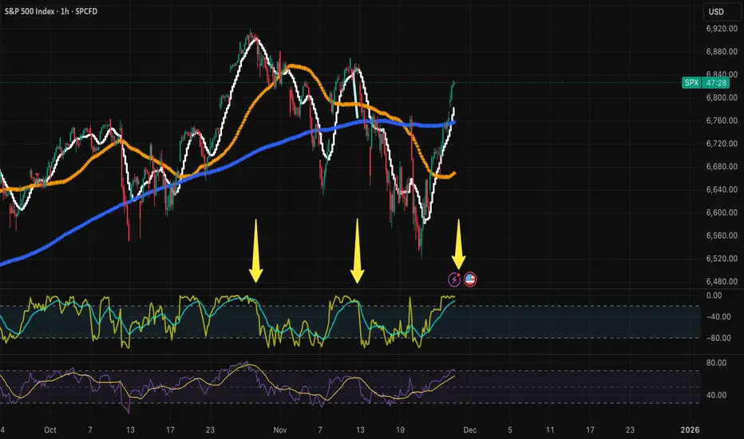Click the Oct label on the time axis
Image resolution: width=744 pixels, height=439 pixels.
point(49,430)
